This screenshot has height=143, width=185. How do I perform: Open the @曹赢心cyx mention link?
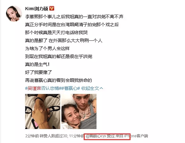point(96,136)
